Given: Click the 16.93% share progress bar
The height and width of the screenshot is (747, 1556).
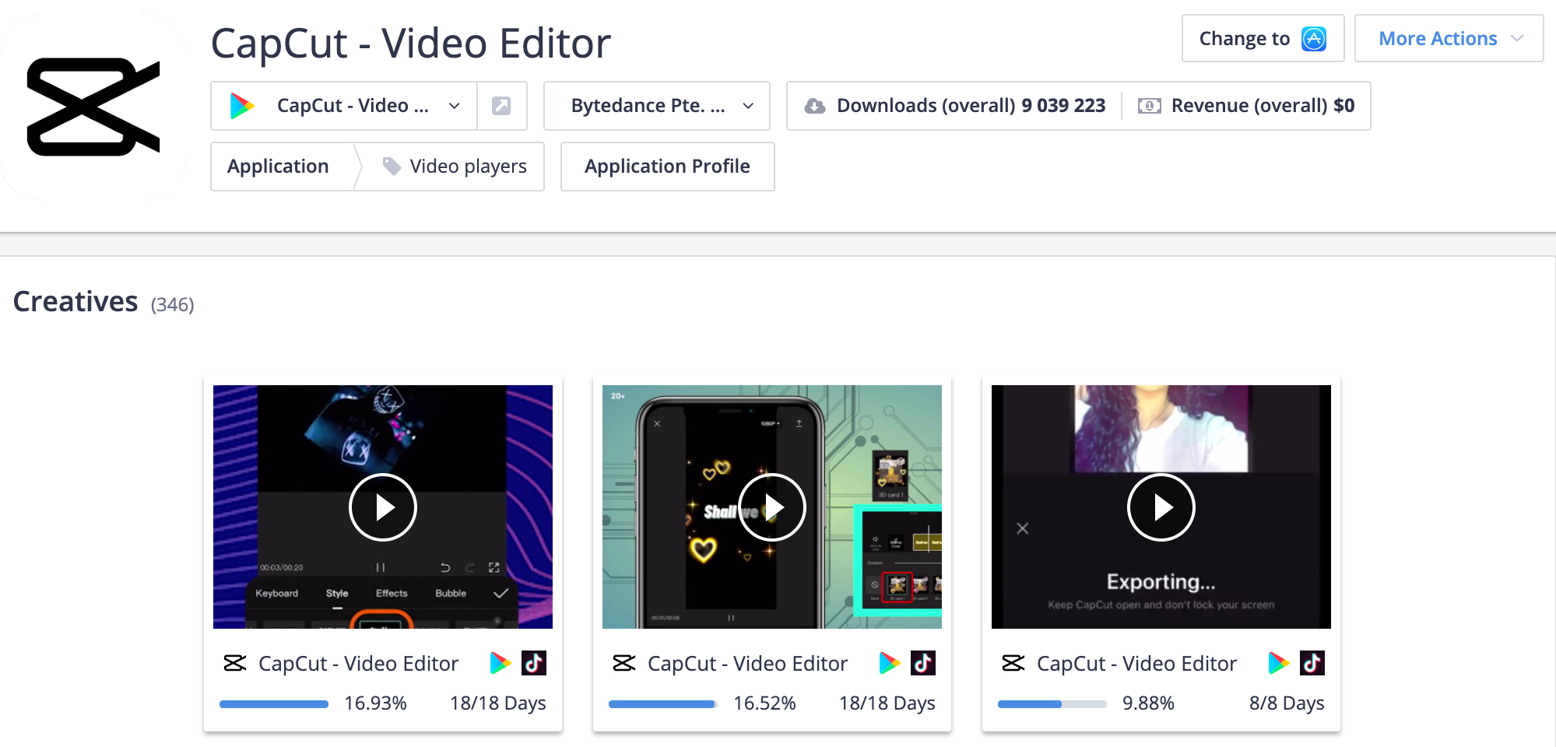Looking at the screenshot, I should point(274,704).
